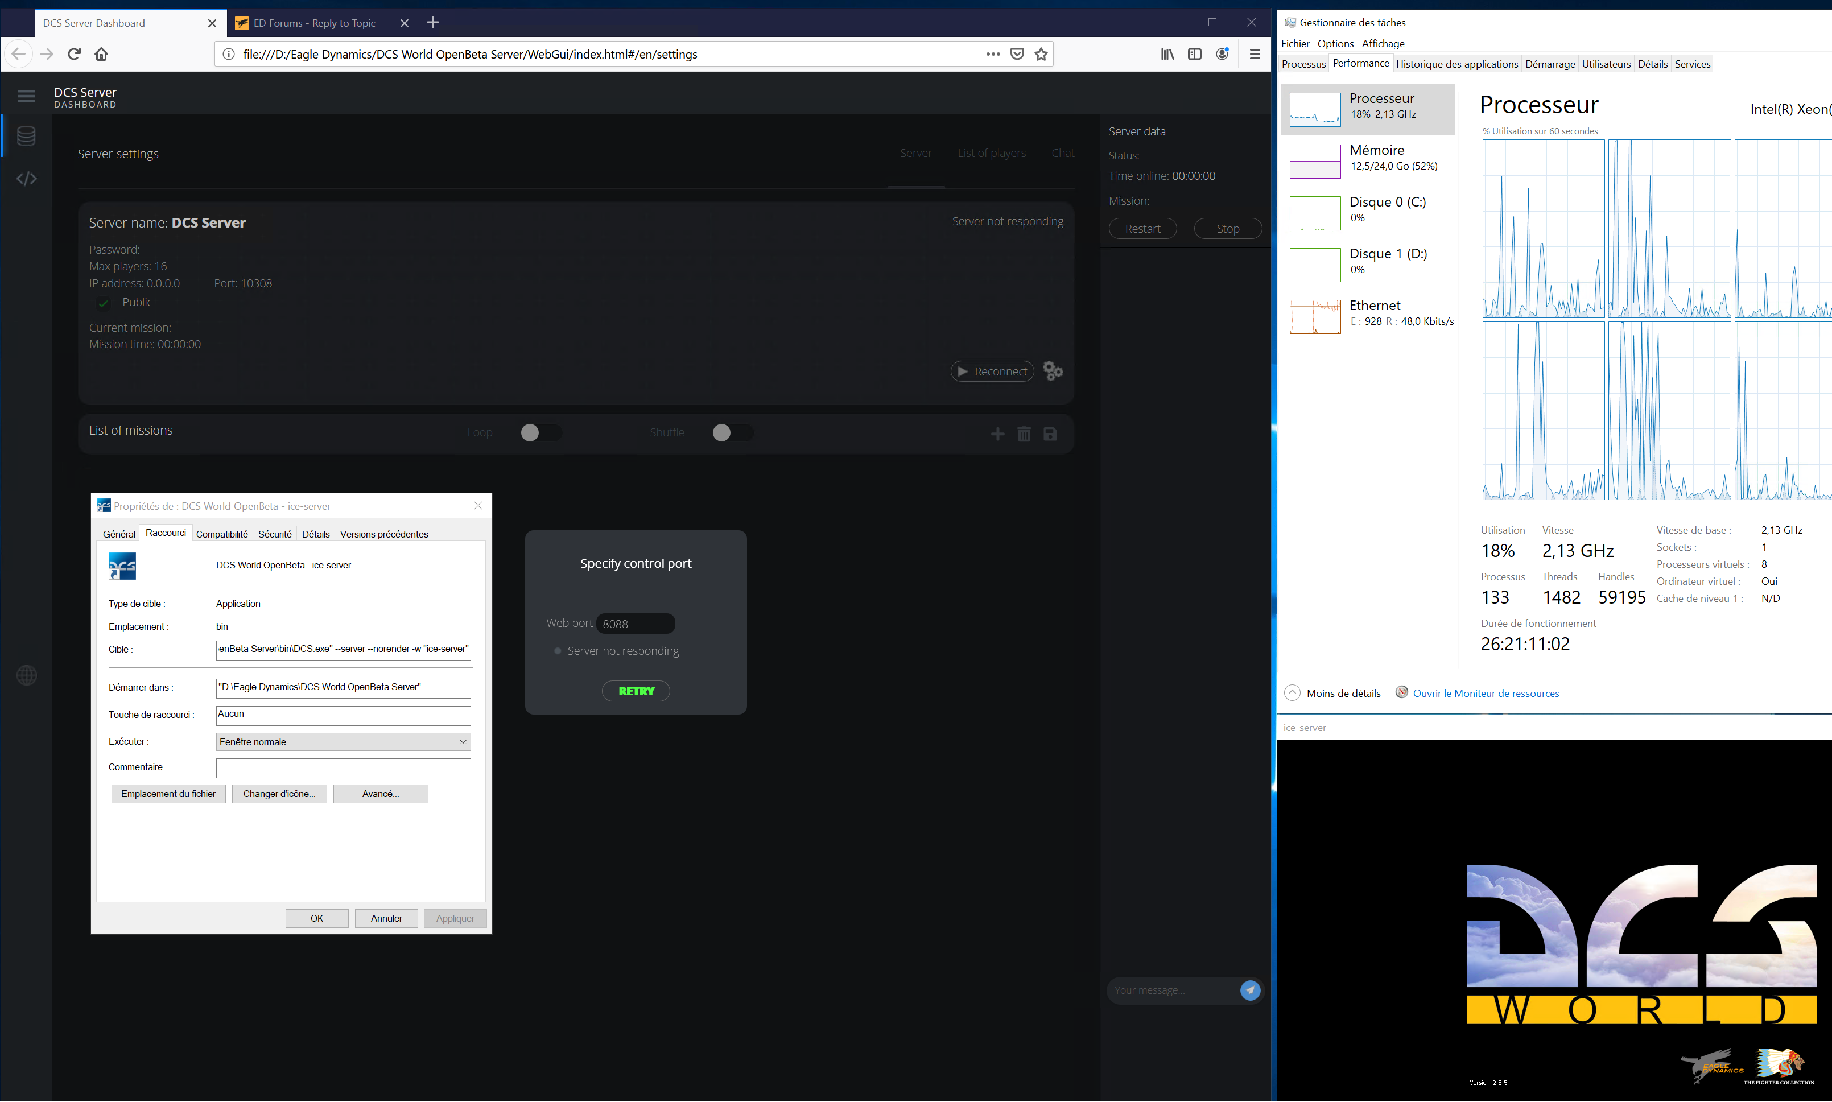Open Firefox application menu
1832x1102 pixels.
pos(1255,54)
